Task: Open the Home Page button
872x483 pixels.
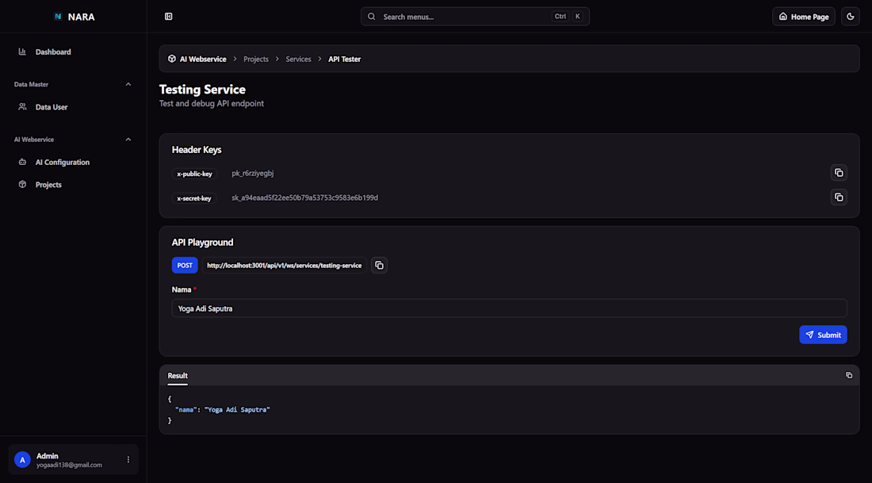Action: (803, 17)
